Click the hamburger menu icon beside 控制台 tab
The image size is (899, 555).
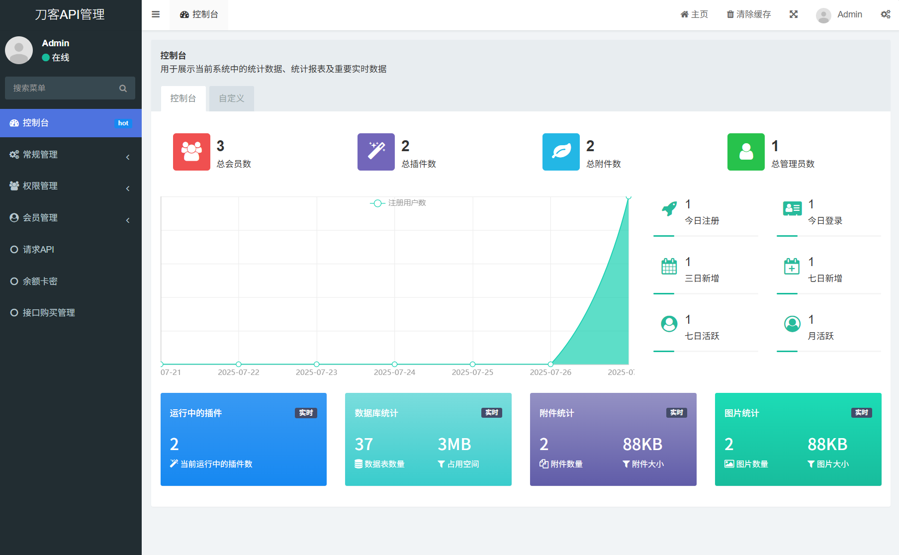coord(155,14)
